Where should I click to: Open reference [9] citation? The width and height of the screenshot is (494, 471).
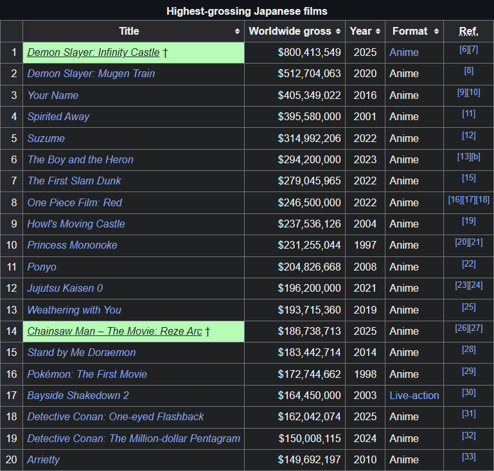pos(461,93)
